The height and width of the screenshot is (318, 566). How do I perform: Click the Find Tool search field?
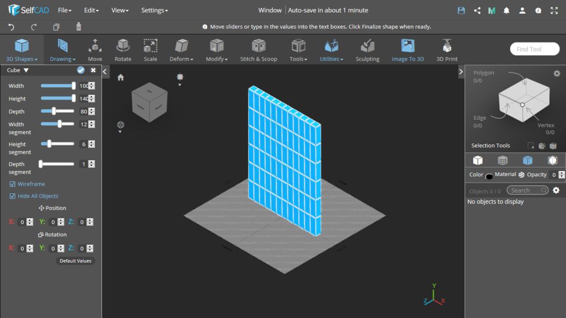pos(534,49)
